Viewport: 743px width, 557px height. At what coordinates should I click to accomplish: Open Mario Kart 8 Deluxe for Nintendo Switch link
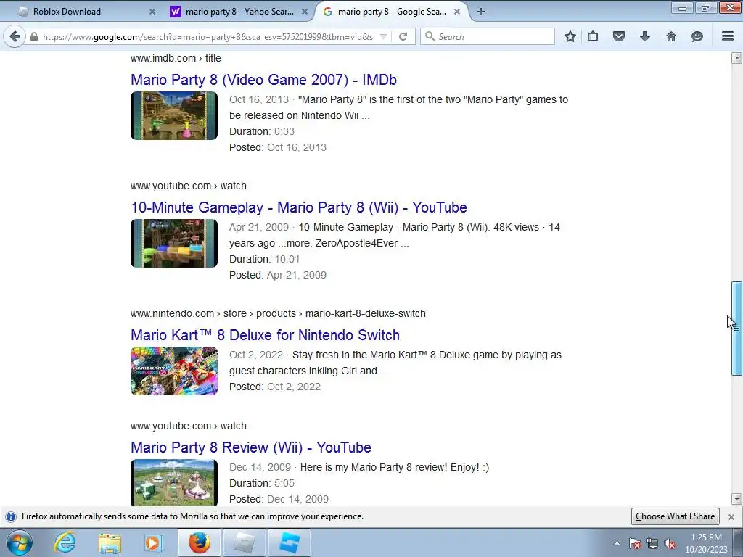coord(265,335)
